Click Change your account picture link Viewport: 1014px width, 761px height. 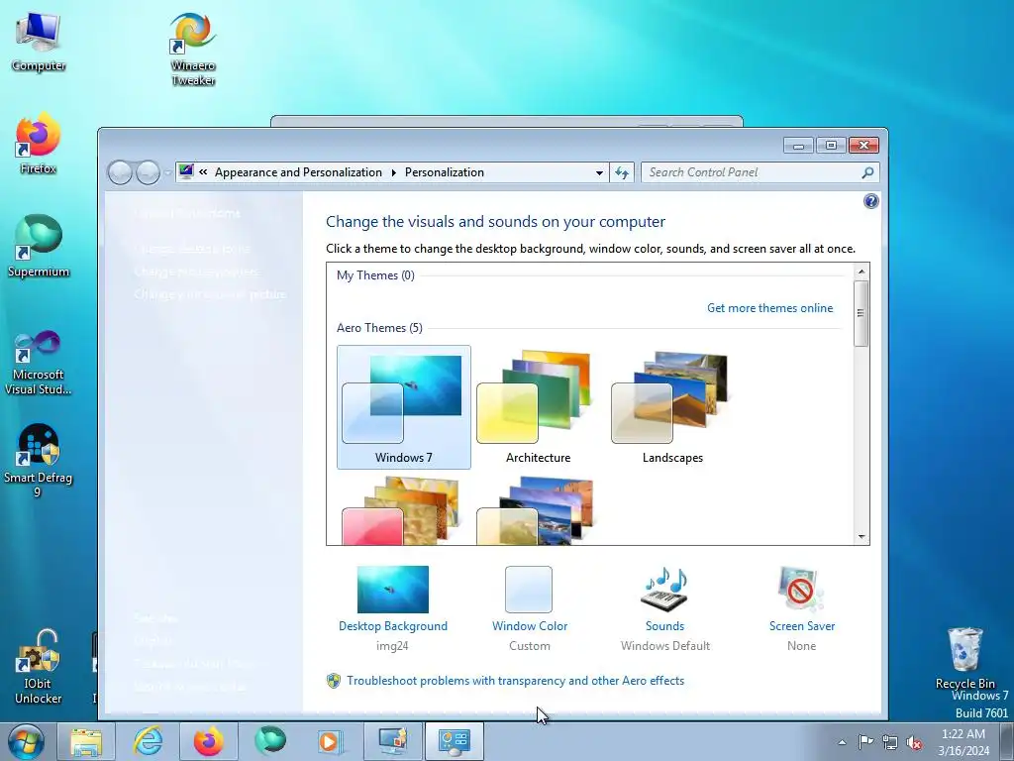[x=210, y=294]
